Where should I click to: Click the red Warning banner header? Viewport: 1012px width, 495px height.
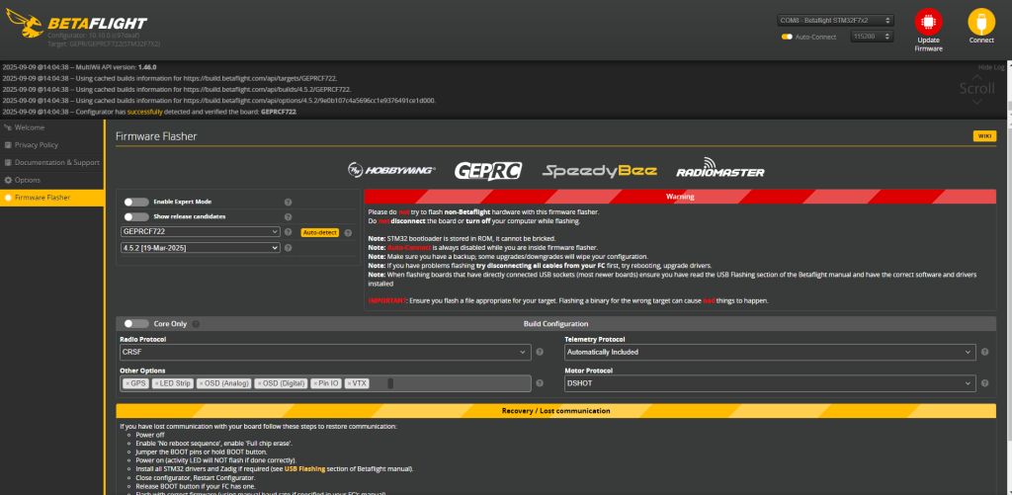point(680,197)
